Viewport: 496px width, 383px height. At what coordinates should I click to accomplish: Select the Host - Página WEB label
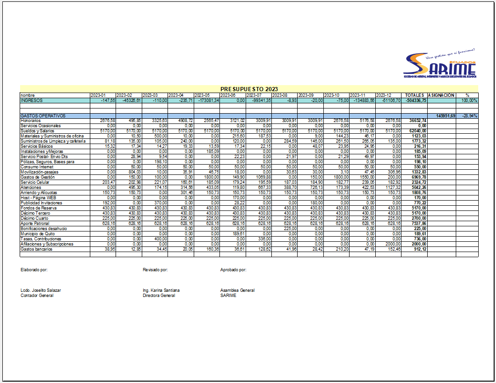click(38, 198)
